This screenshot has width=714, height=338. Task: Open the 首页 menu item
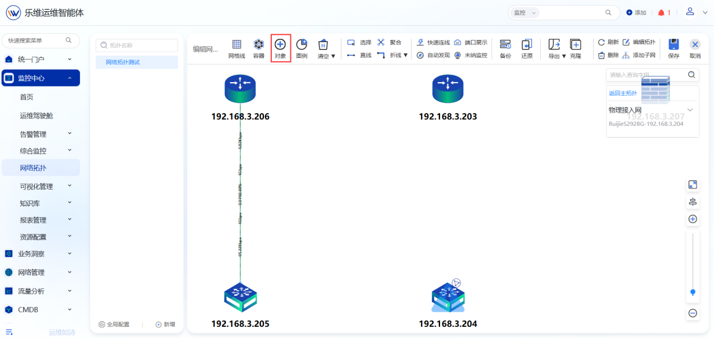(x=26, y=97)
